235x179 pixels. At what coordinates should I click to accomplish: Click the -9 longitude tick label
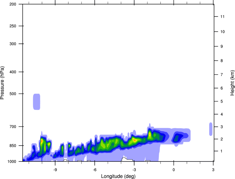(x=55, y=170)
